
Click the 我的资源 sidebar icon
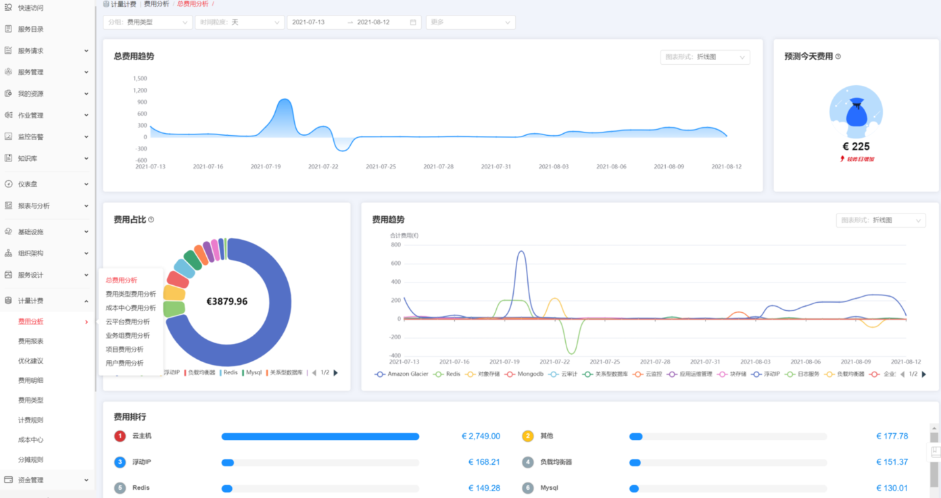[8, 93]
